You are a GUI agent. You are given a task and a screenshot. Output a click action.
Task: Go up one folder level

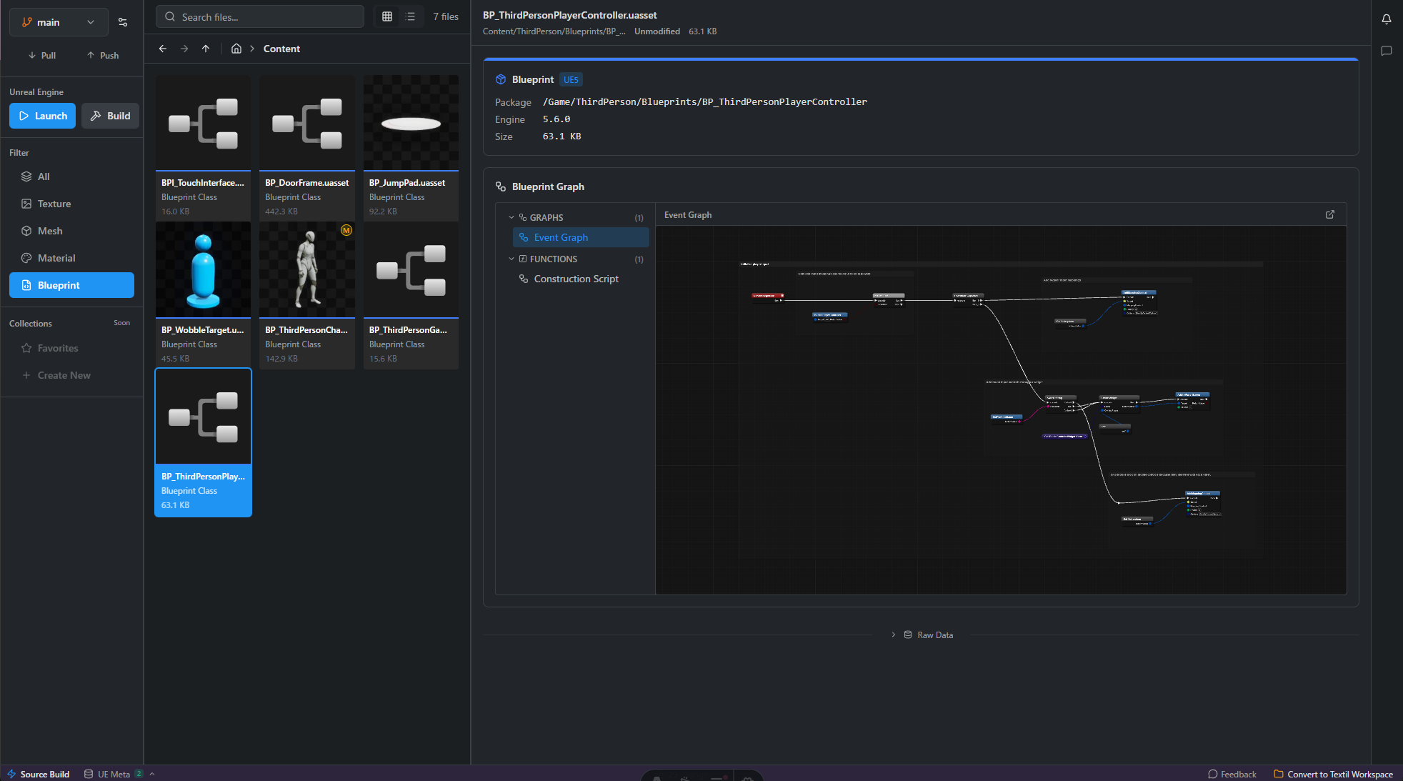click(x=206, y=49)
